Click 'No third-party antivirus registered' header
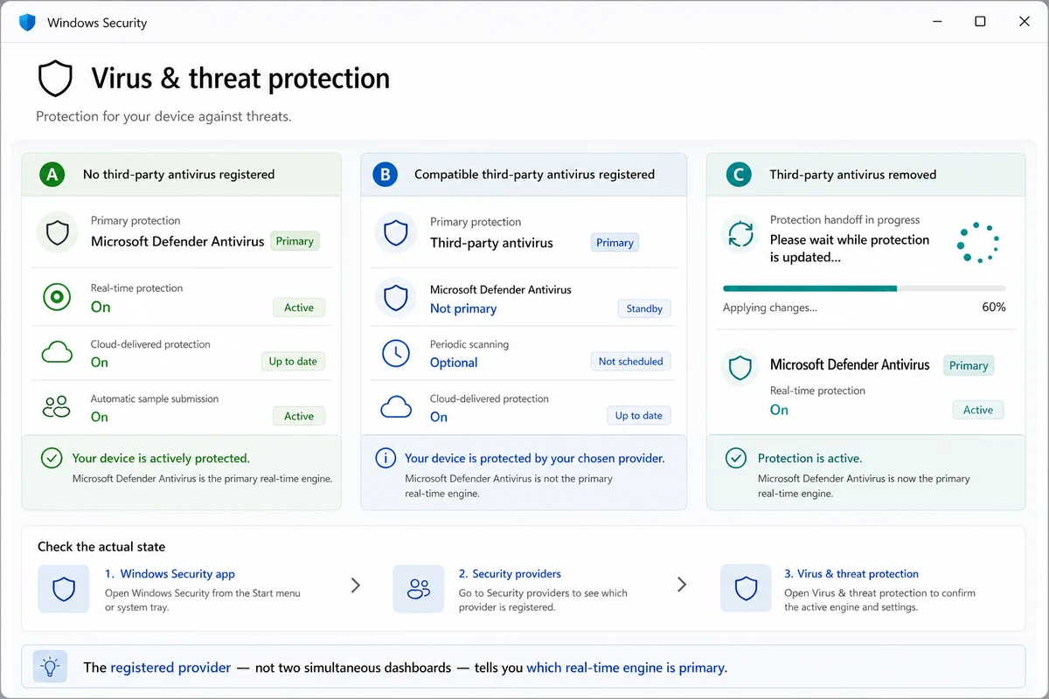1049x699 pixels. point(178,175)
